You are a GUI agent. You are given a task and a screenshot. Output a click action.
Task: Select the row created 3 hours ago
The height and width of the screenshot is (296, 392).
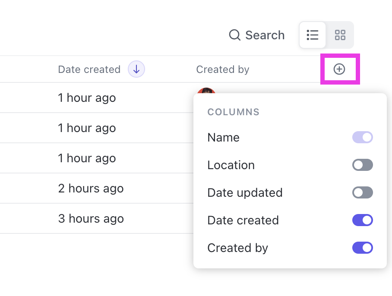(x=91, y=219)
